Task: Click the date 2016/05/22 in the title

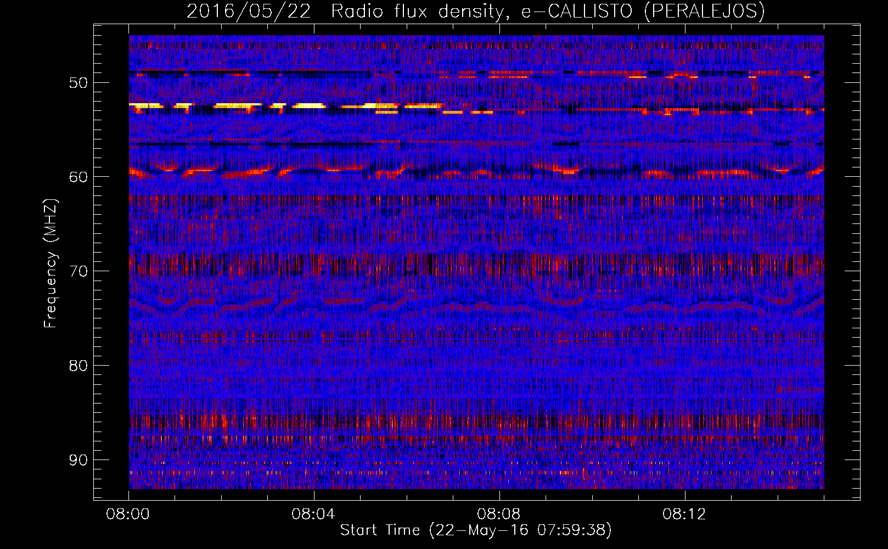Action: [x=249, y=11]
